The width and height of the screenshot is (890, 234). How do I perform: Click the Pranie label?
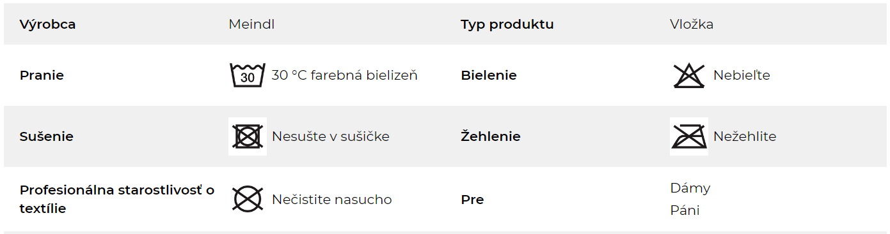tap(42, 75)
